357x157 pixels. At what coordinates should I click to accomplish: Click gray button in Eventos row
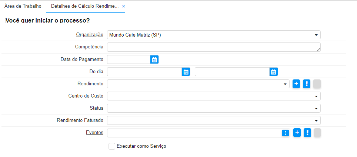(x=317, y=133)
